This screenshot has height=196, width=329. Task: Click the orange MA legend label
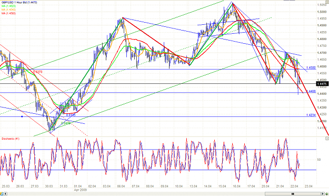click(8, 9)
